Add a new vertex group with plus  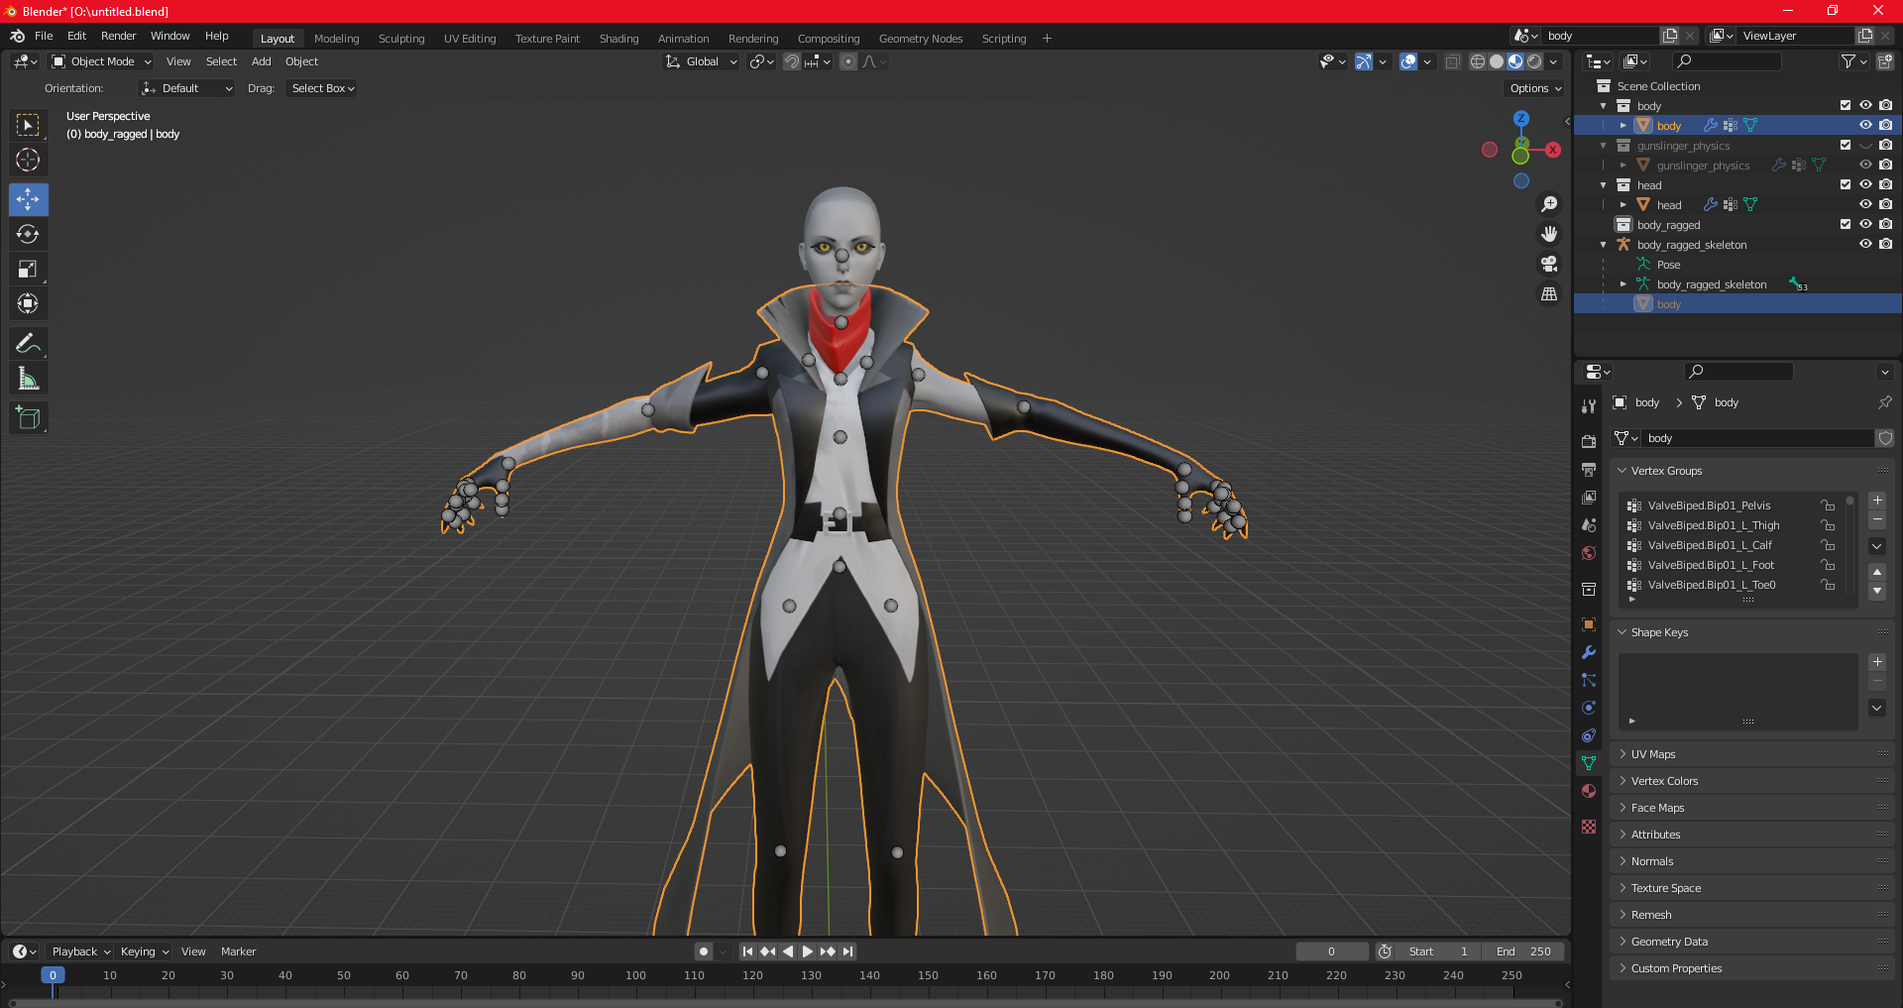pos(1877,501)
